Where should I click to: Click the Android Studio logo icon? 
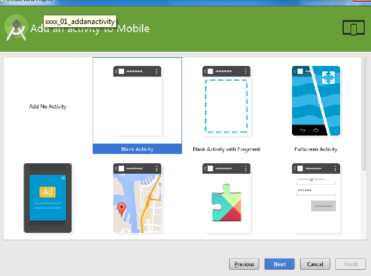(x=16, y=28)
